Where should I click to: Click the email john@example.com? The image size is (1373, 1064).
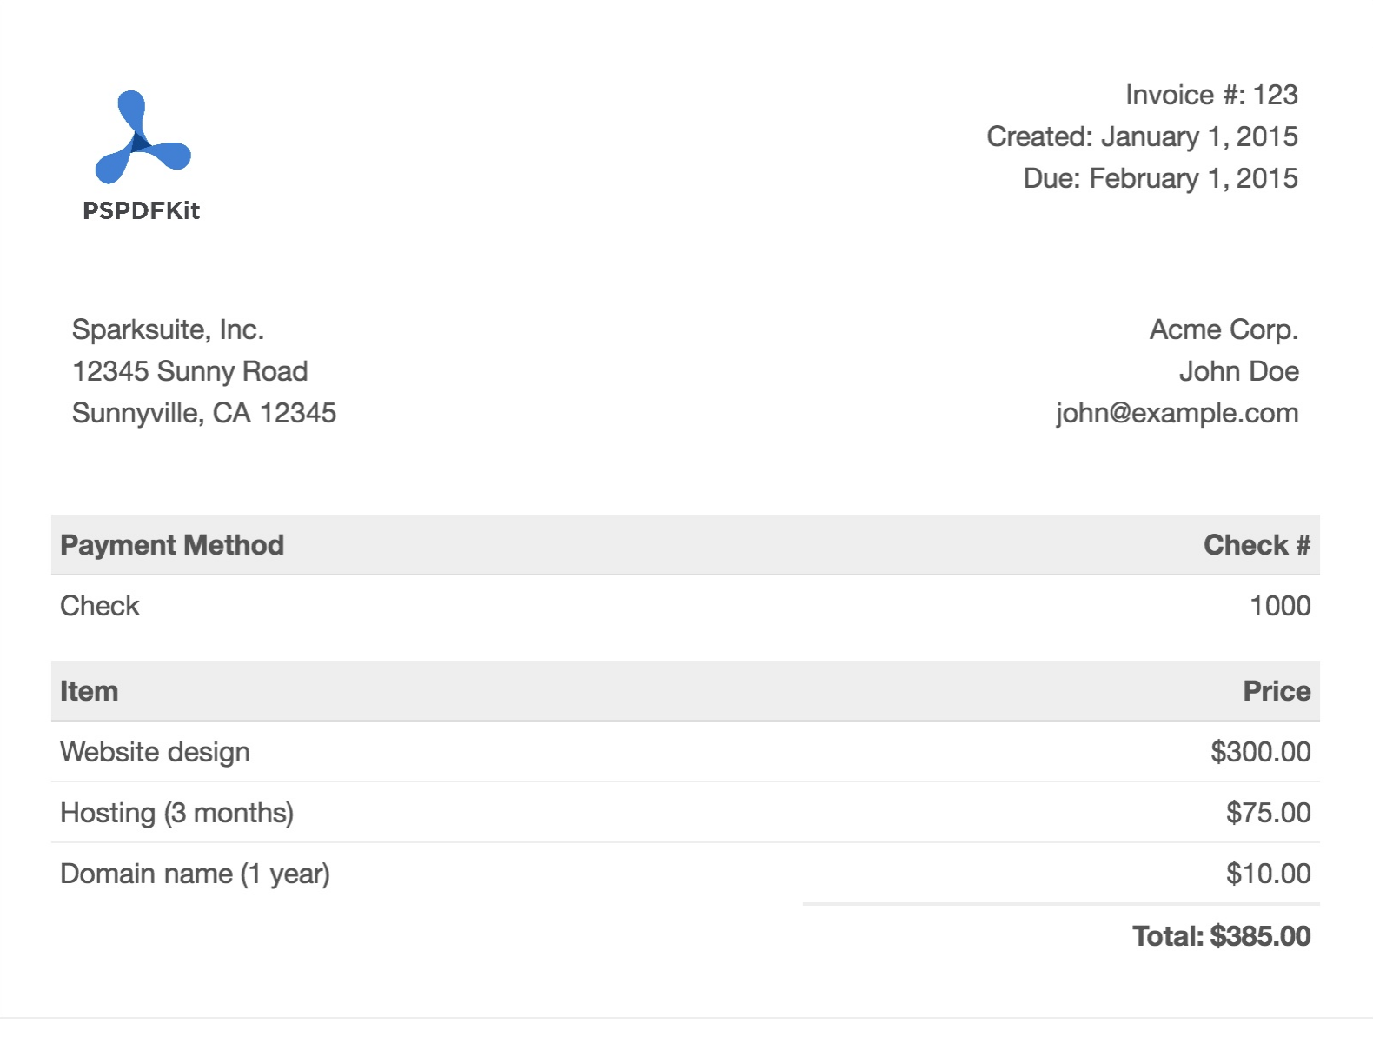[1177, 413]
